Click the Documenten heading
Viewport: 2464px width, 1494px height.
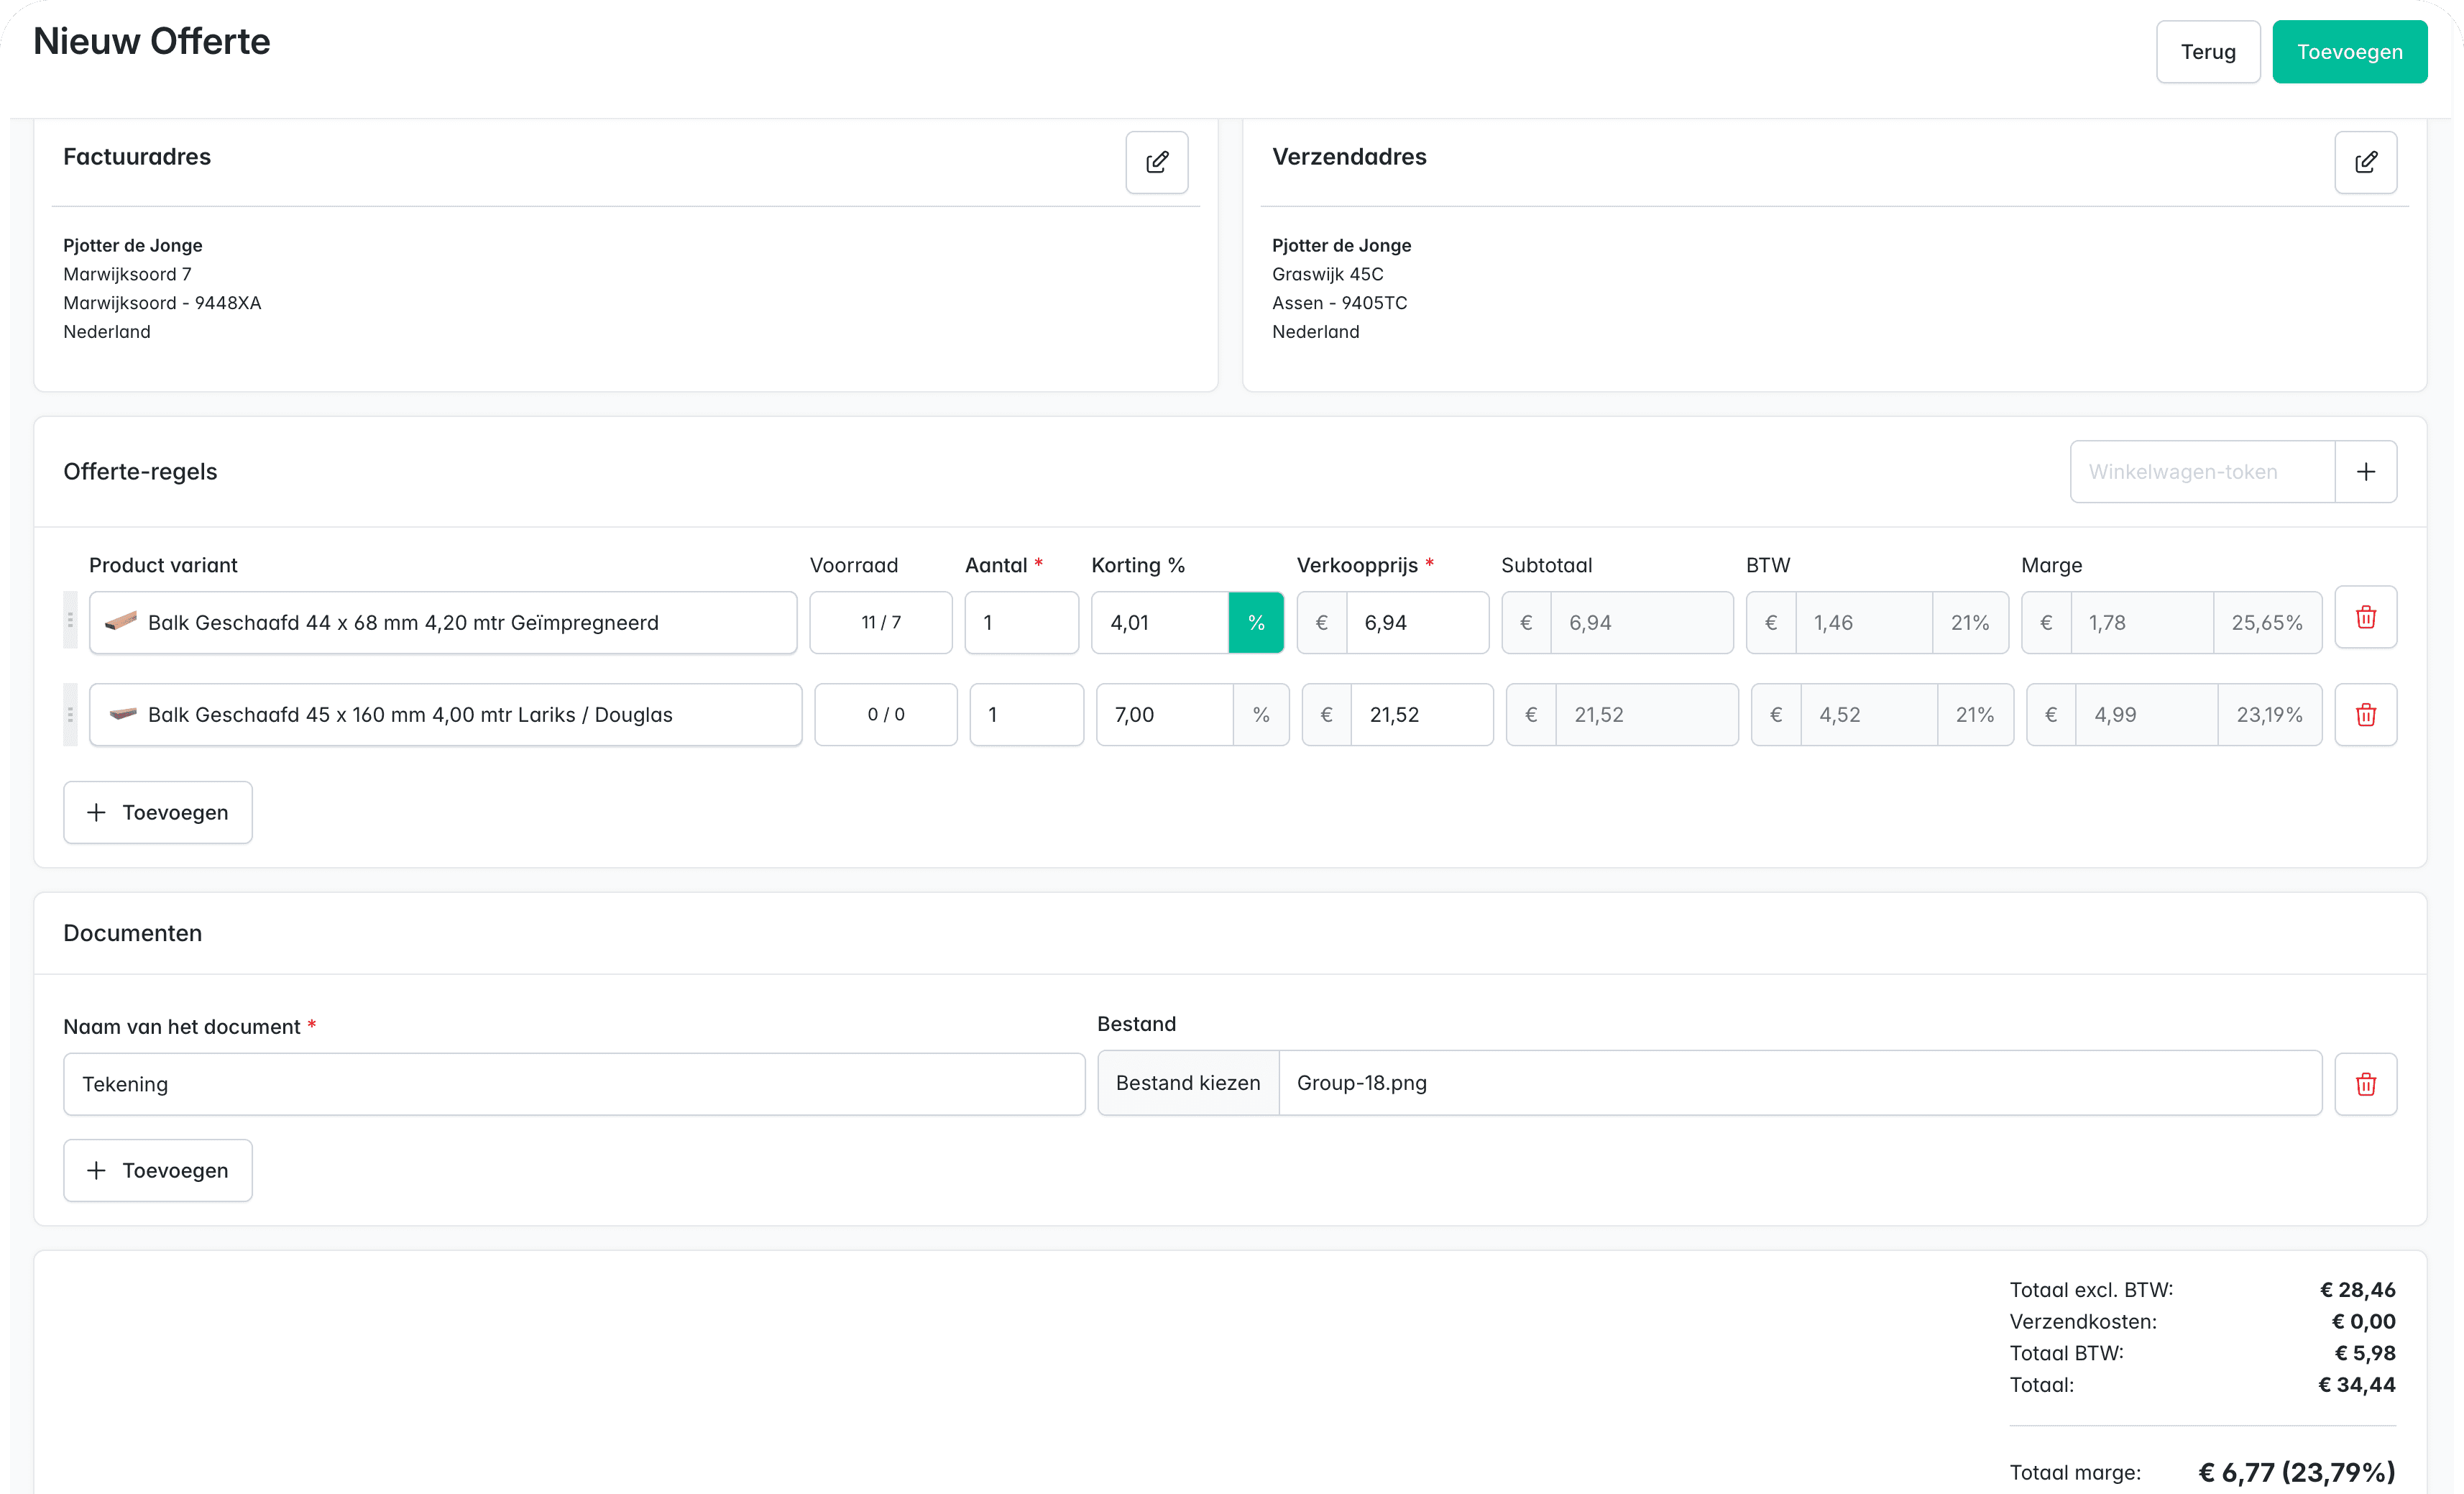pyautogui.click(x=132, y=933)
